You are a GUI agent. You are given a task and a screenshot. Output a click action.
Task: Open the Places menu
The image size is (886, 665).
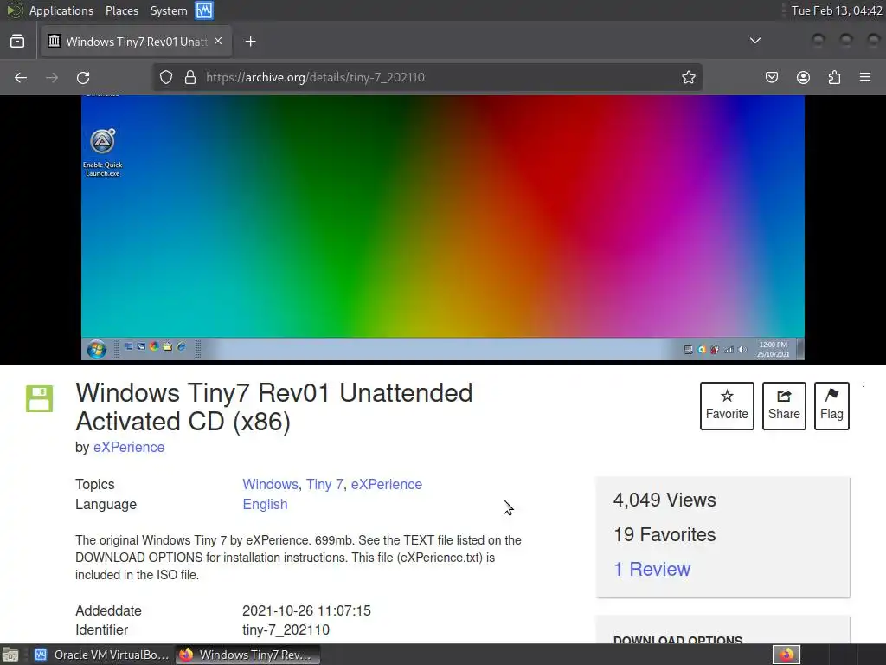pos(121,10)
